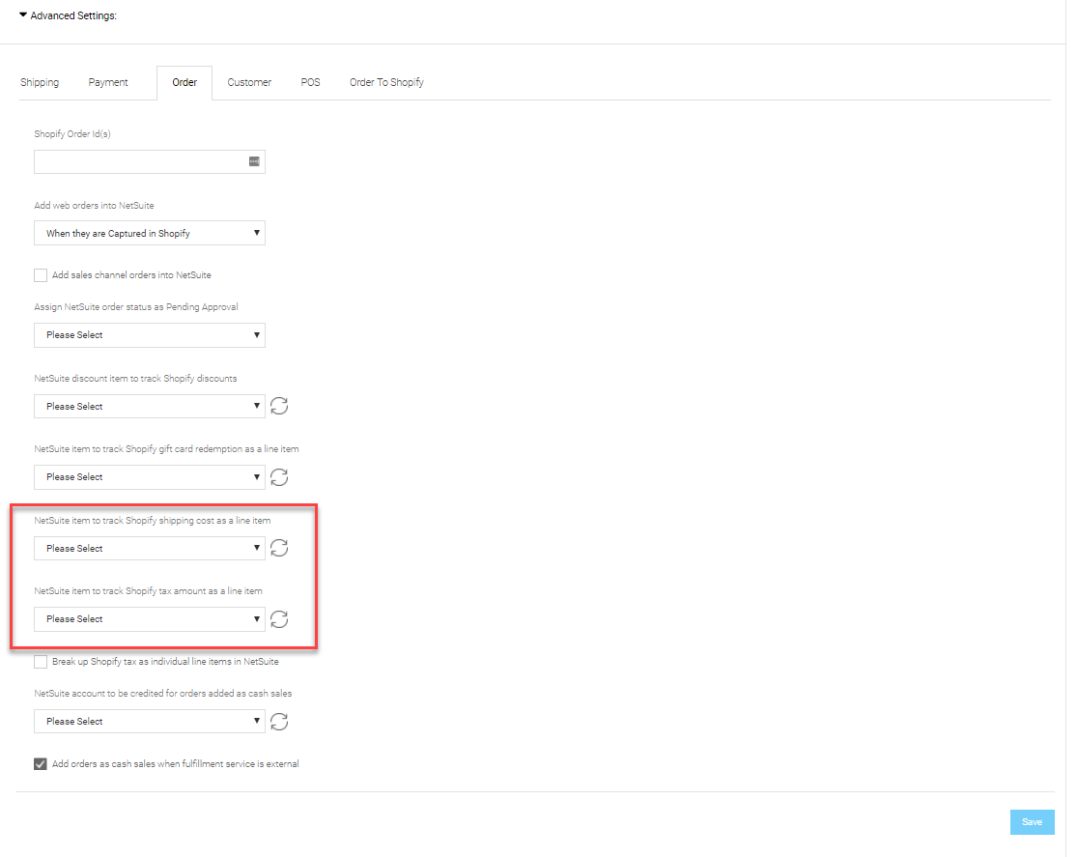Refresh the cash sales credit account list
Viewport: 1077px width, 857px height.
279,721
